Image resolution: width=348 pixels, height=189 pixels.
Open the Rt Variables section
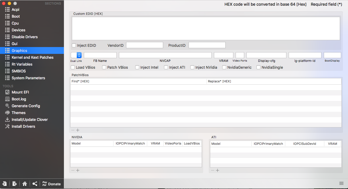(x=22, y=64)
